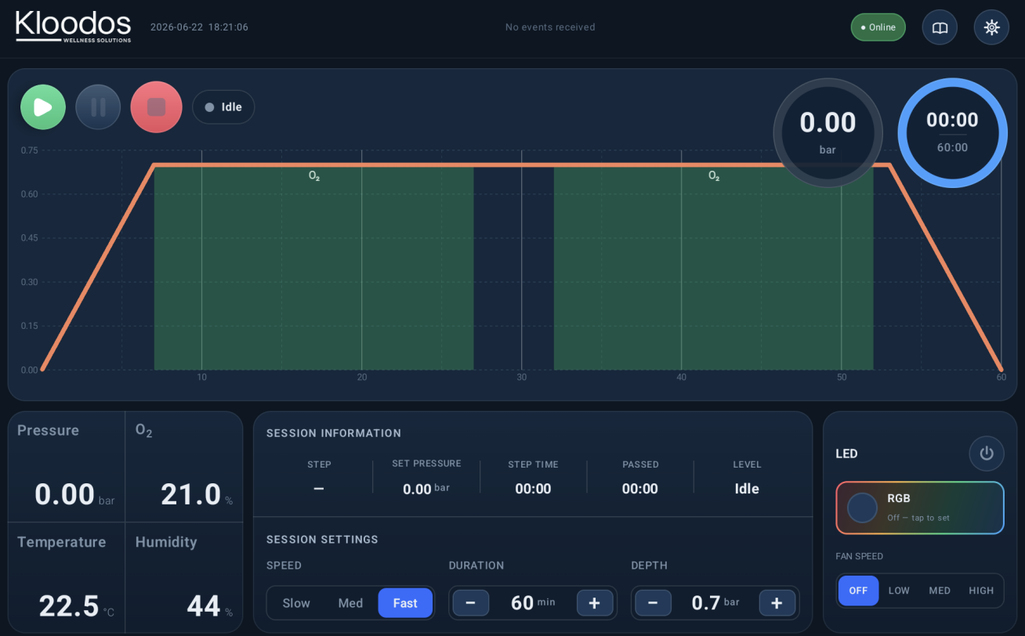
Task: Click the 0.00 bar pressure gauge
Action: click(x=828, y=132)
